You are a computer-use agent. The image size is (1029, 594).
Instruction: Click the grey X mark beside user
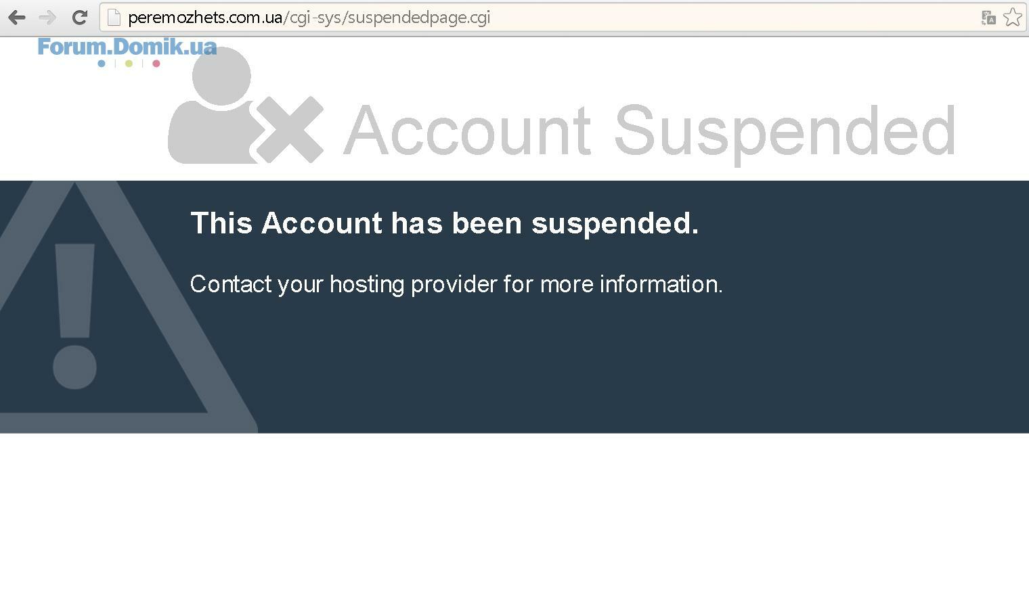(290, 129)
